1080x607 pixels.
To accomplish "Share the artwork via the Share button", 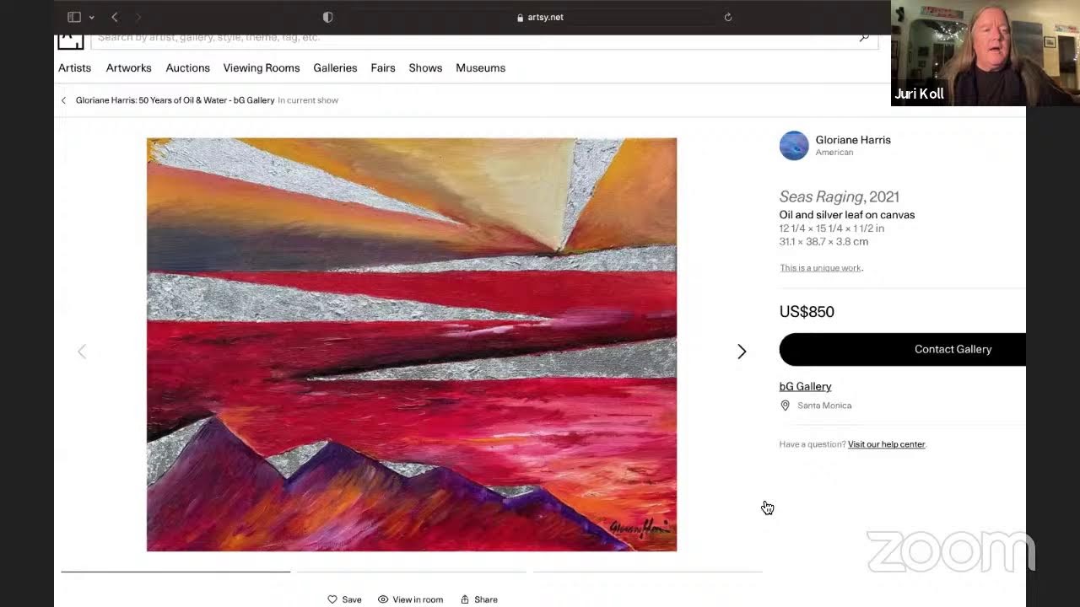I will [x=479, y=599].
